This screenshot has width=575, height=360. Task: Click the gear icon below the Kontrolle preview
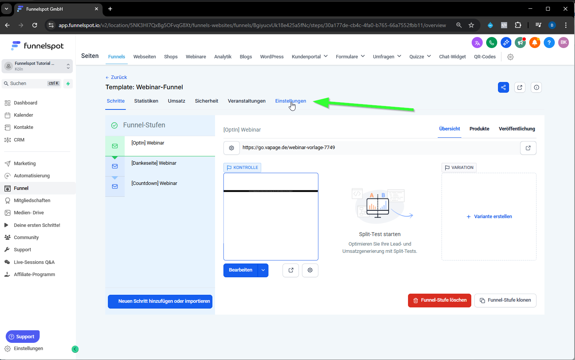point(310,270)
